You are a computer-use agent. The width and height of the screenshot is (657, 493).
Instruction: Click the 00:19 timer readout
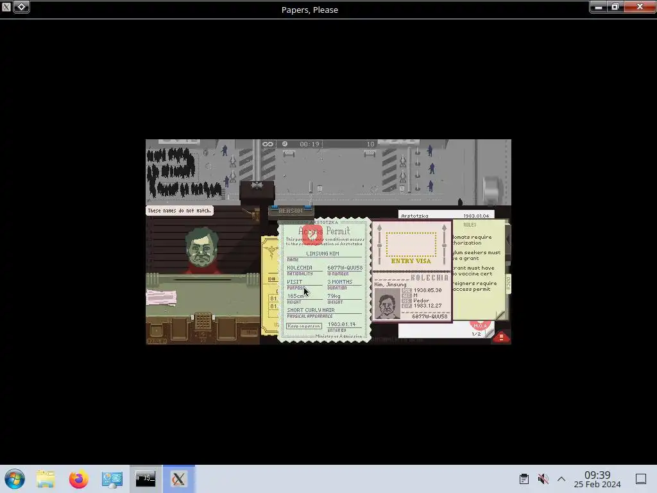click(309, 144)
